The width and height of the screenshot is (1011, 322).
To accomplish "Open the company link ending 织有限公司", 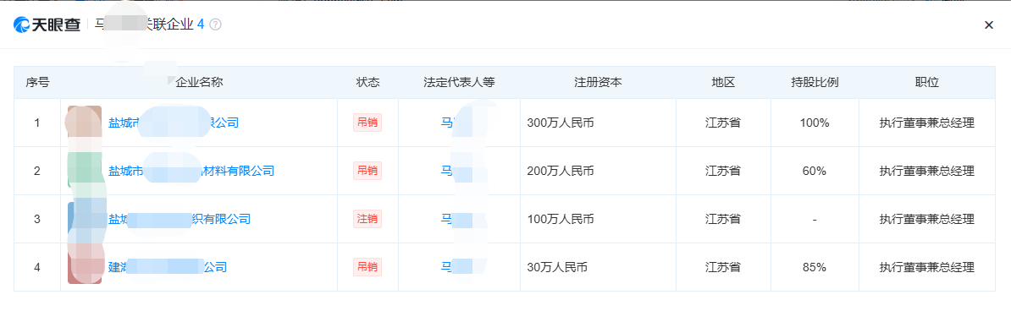I will click(x=180, y=219).
